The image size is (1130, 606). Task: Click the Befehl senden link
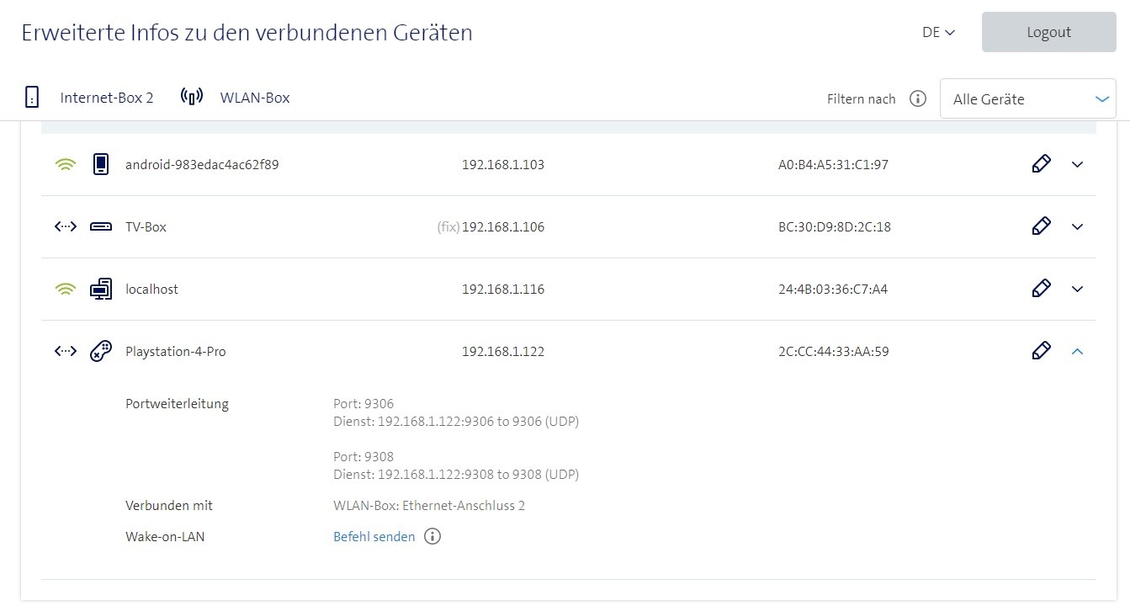[x=374, y=536]
